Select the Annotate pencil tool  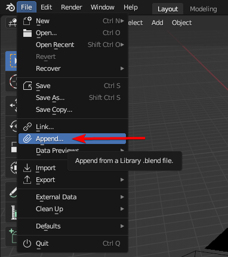coord(12,192)
